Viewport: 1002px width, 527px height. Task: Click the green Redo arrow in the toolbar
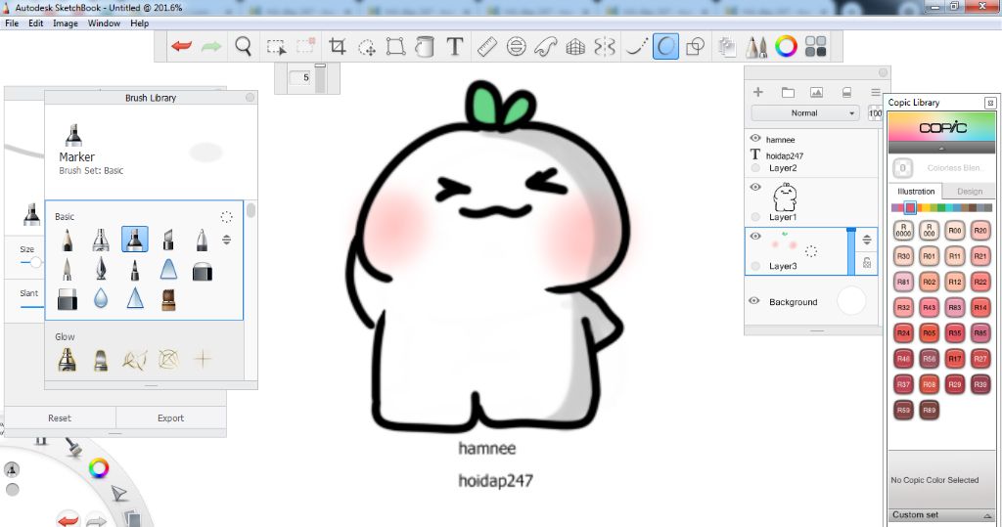click(211, 46)
